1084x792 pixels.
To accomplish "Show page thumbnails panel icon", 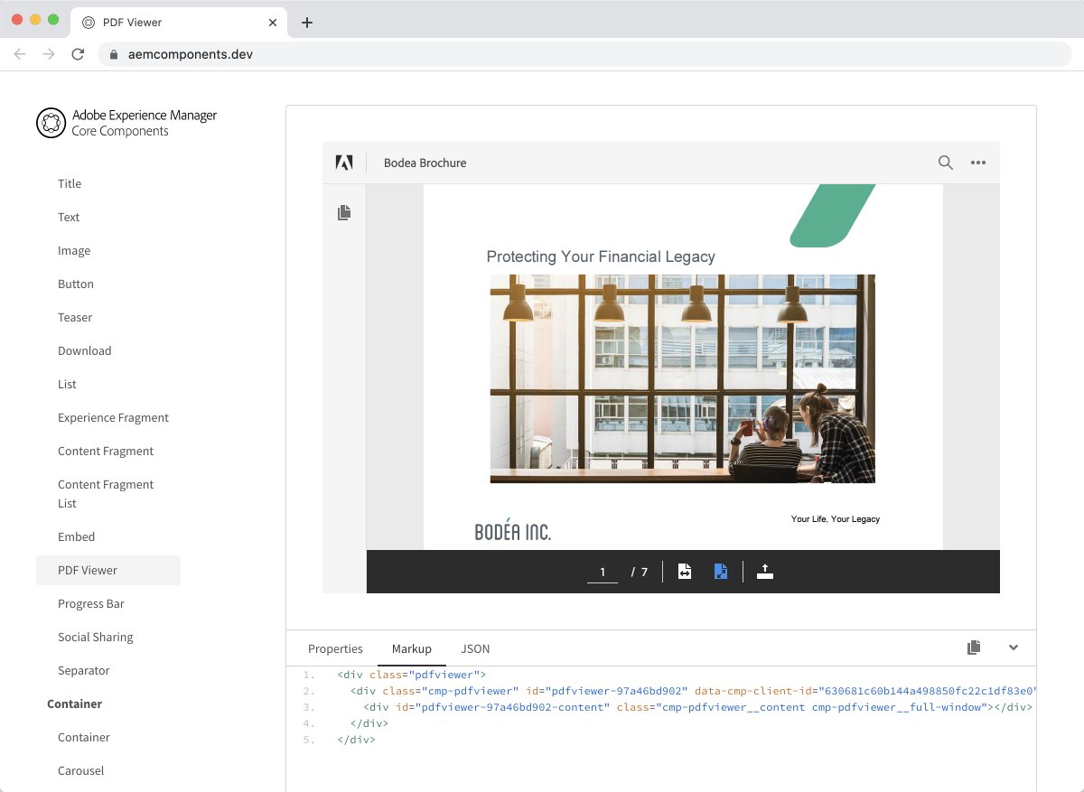I will click(344, 213).
